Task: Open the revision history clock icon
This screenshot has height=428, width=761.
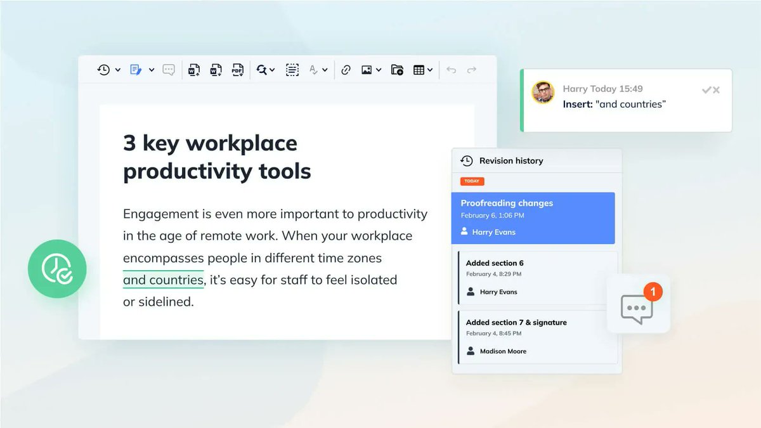Action: (x=103, y=70)
